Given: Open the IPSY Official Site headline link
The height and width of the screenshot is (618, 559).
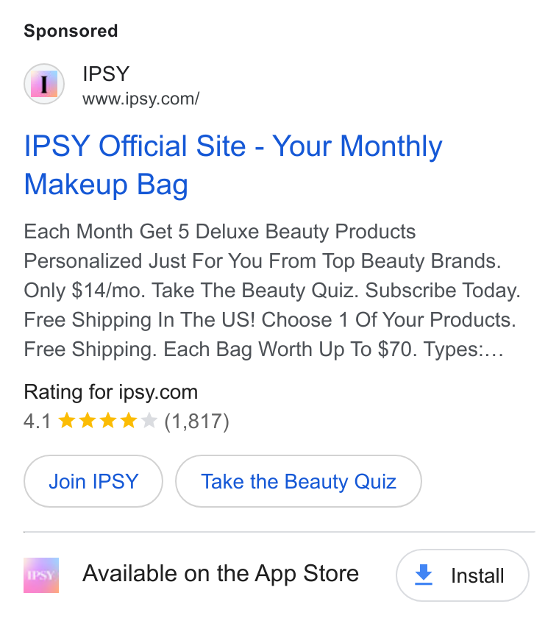Looking at the screenshot, I should [x=233, y=165].
